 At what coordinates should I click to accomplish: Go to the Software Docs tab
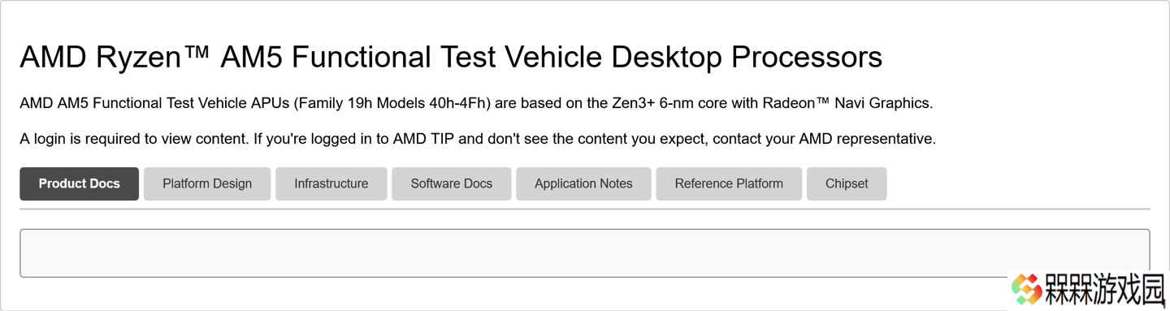451,184
